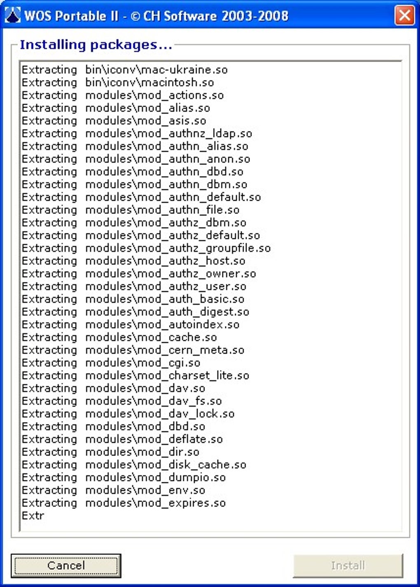The width and height of the screenshot is (420, 587).
Task: Click the WOS Portable II title bar text
Action: tap(156, 16)
